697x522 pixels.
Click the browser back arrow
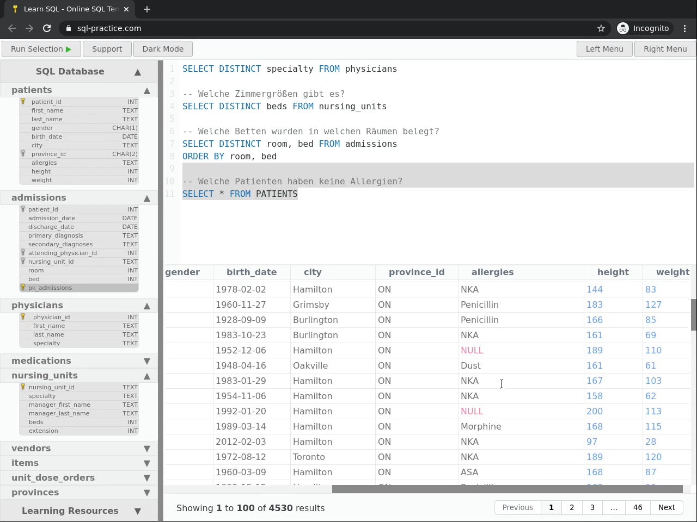[x=12, y=28]
